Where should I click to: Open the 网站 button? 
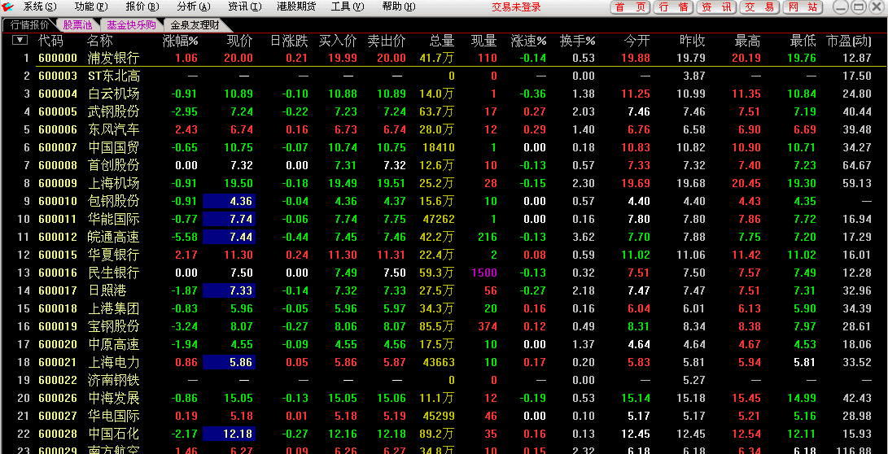click(803, 7)
